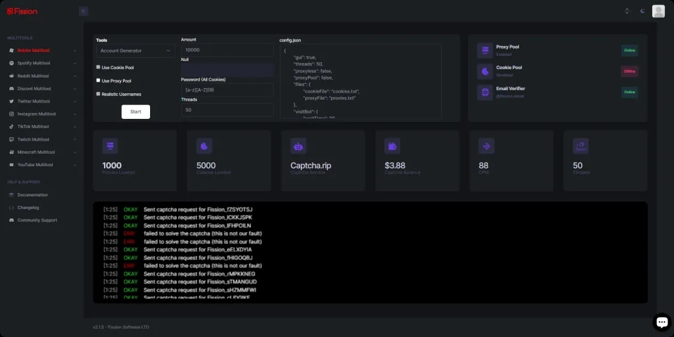The image size is (674, 337).
Task: Expand the Instagram Multitool chevron
Action: tap(75, 114)
